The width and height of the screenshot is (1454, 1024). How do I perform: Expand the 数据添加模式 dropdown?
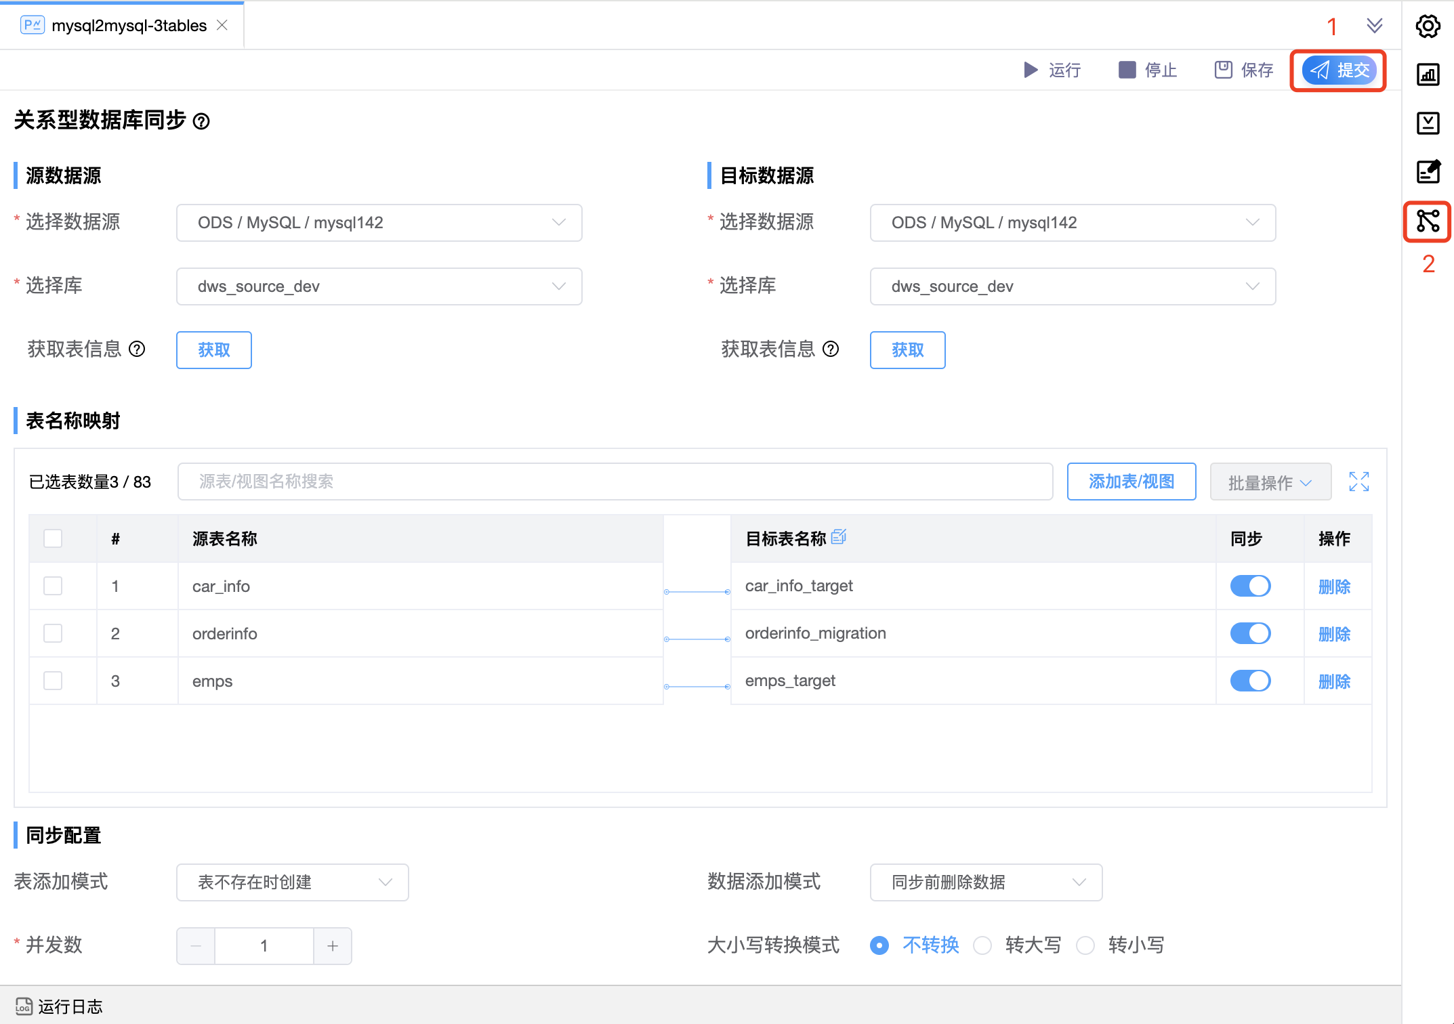986,882
